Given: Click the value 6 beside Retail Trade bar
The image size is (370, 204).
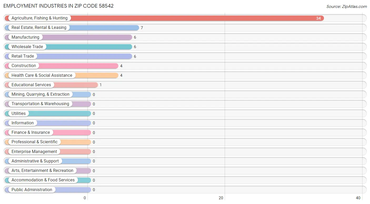Looking at the screenshot, I should [x=135, y=57].
